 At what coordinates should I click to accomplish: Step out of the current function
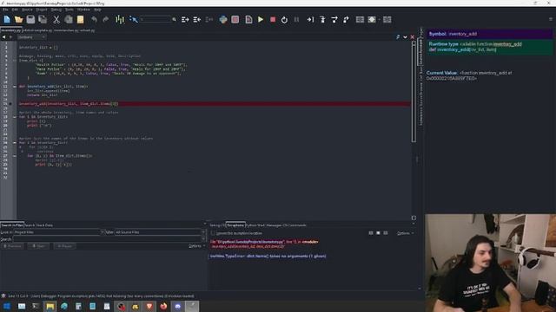tap(346, 19)
